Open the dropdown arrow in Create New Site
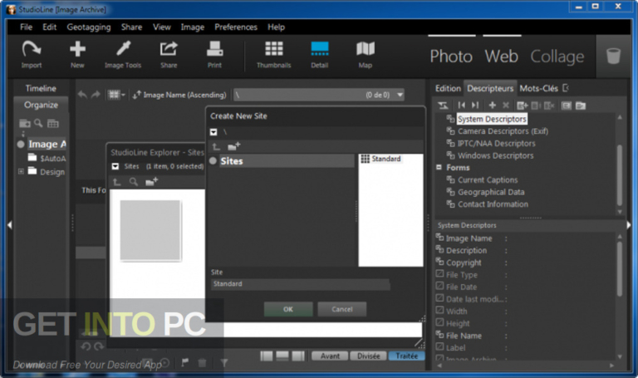This screenshot has width=638, height=378. [x=213, y=132]
